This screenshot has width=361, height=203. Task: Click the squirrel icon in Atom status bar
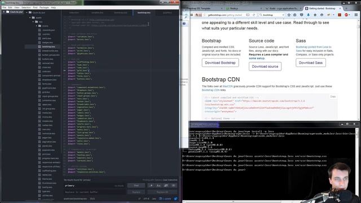pyautogui.click(x=175, y=198)
